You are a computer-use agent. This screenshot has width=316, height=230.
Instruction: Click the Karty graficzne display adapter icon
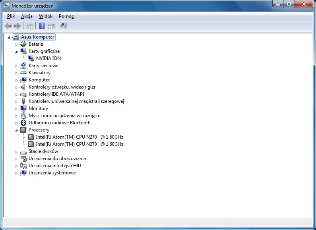pyautogui.click(x=23, y=51)
